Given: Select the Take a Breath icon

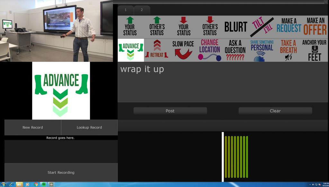Looking at the screenshot, I should [288, 50].
